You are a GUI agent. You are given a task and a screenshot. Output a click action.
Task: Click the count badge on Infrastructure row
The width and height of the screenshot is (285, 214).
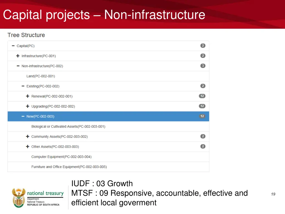pos(203,56)
